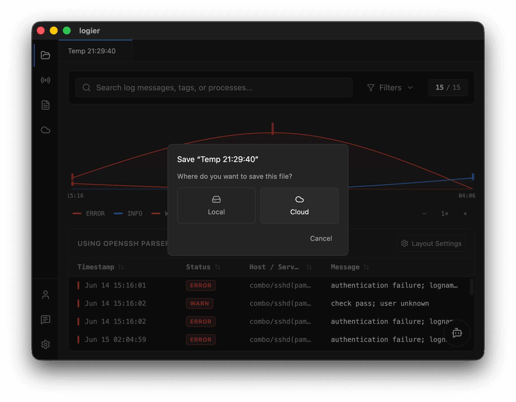This screenshot has width=516, height=402.
Task: Toggle the ERROR series in chart legend
Action: point(89,213)
